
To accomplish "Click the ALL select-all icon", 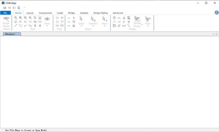I will coord(69,18).
